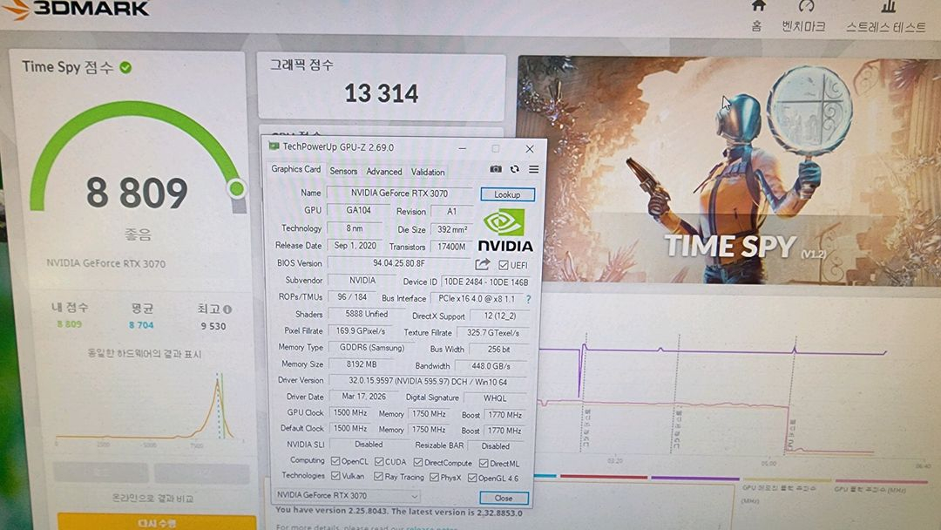Open the GPU-Z hamburger menu icon
This screenshot has width=941, height=530.
point(533,169)
